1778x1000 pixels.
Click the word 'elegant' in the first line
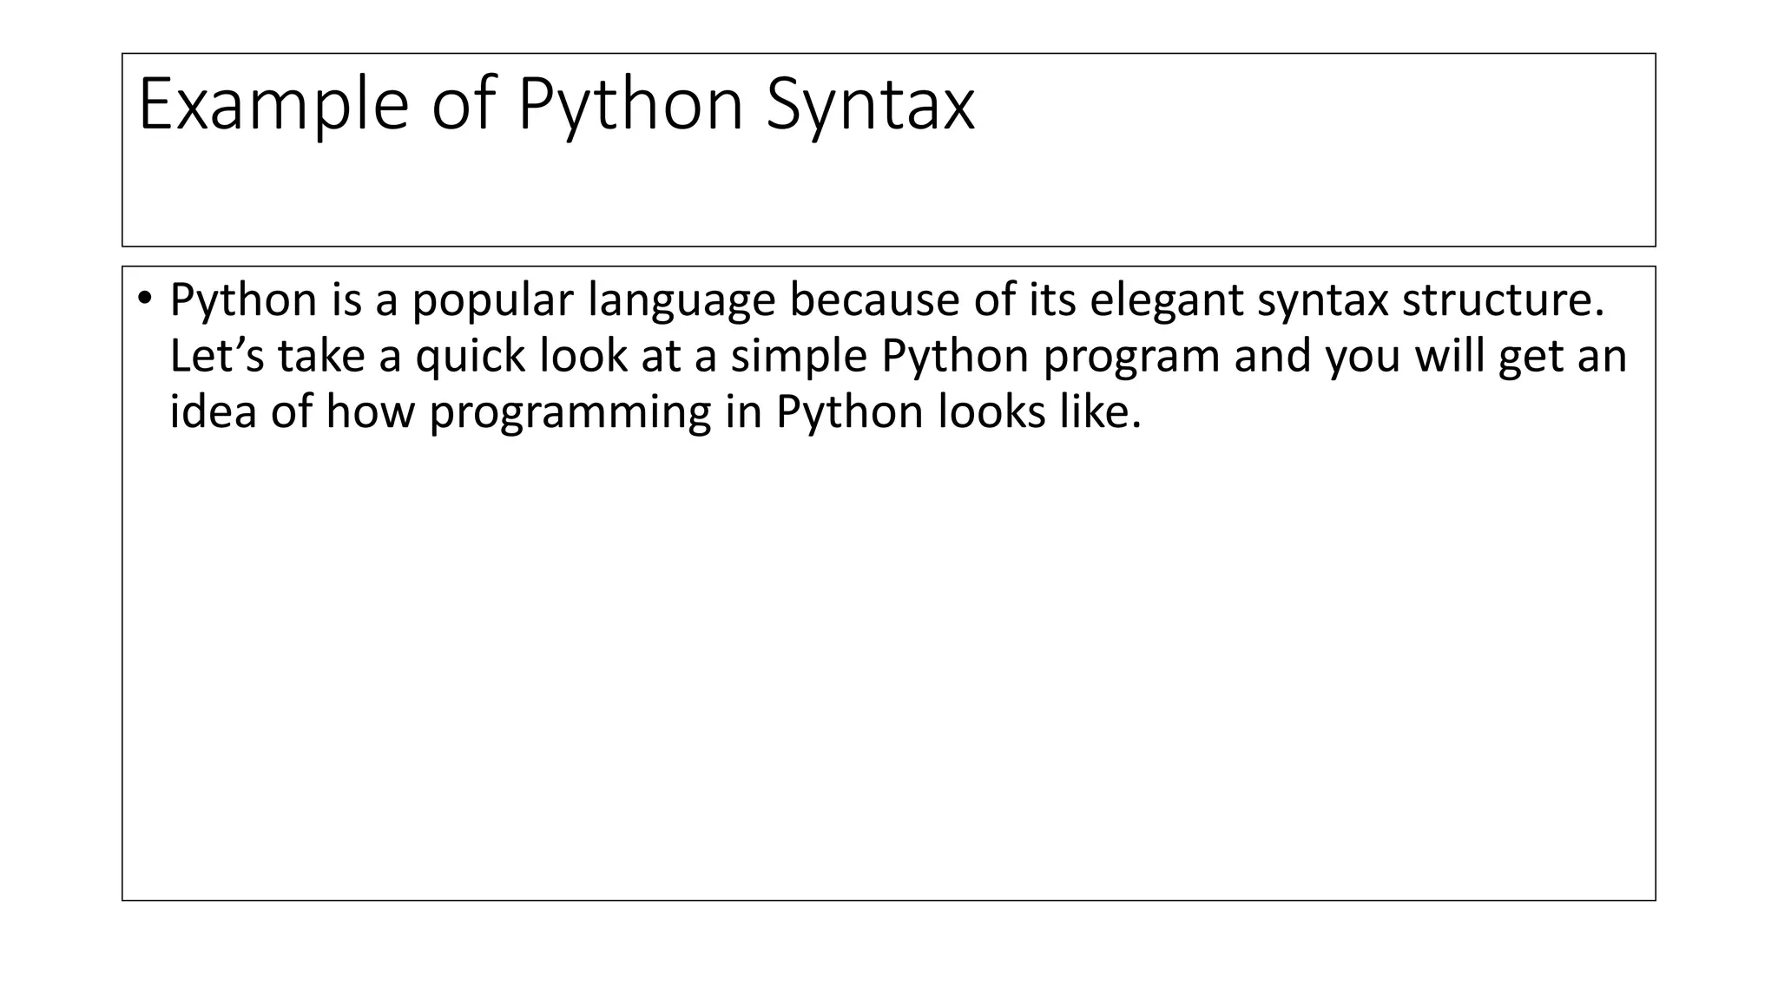1165,300
